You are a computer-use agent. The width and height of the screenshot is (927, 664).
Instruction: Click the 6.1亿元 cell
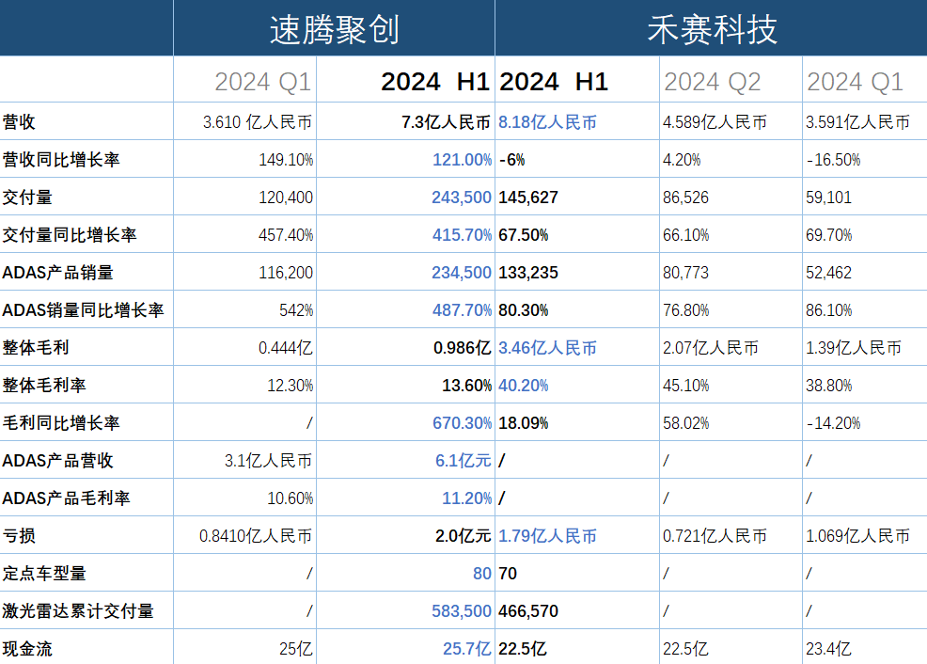coord(405,460)
